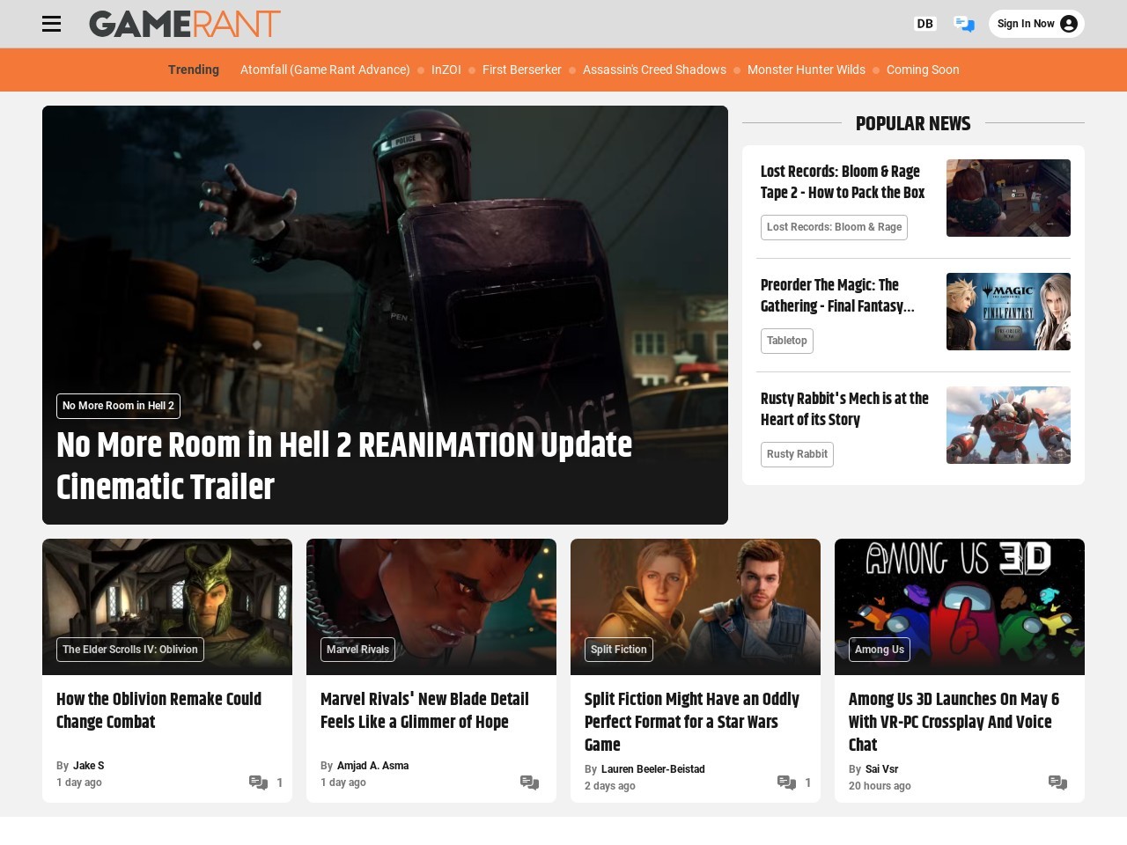
Task: Open the Rusty Rabbit mech thumbnail
Action: (x=1008, y=425)
